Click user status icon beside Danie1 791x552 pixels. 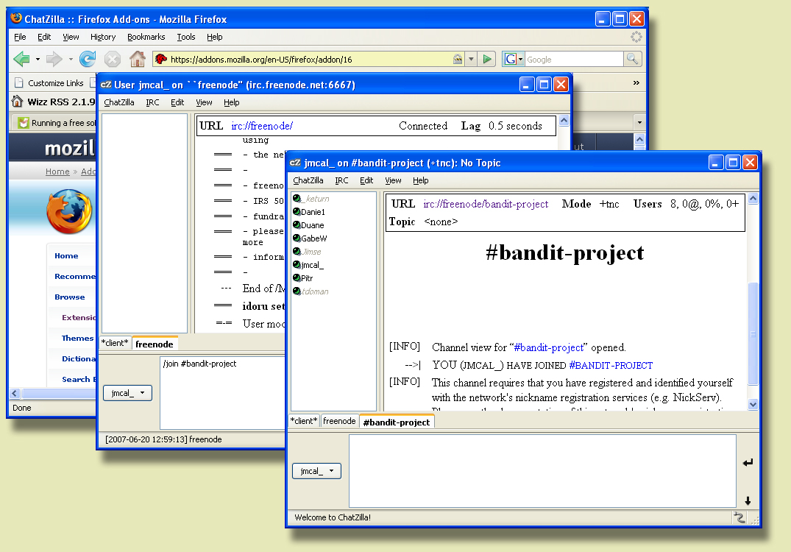(x=297, y=211)
